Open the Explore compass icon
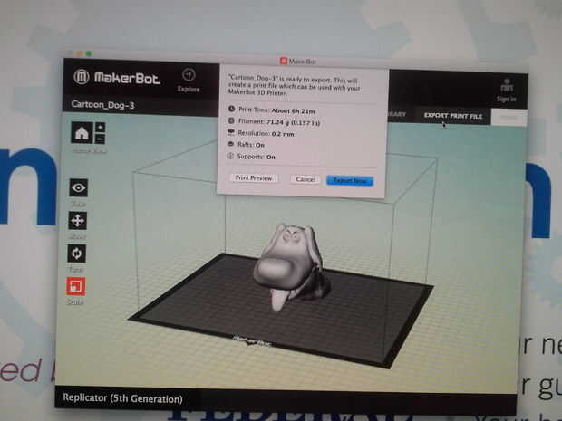The height and width of the screenshot is (421, 562). point(189,75)
